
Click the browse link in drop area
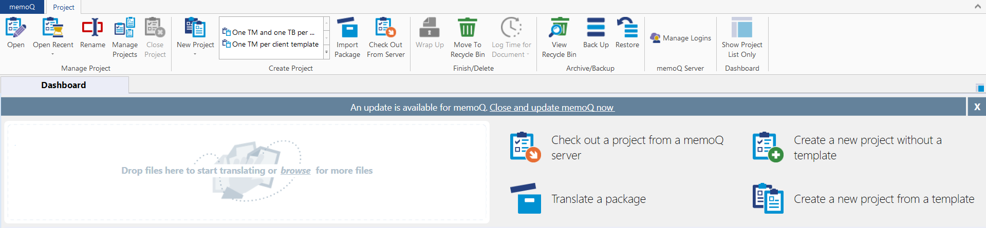[x=295, y=171]
